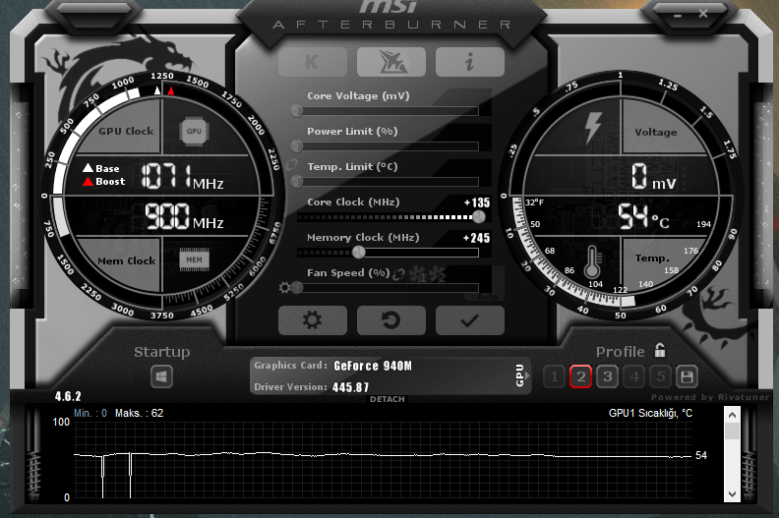Click the MEM chip icon in gauge
This screenshot has width=779, height=518.
pyautogui.click(x=194, y=259)
